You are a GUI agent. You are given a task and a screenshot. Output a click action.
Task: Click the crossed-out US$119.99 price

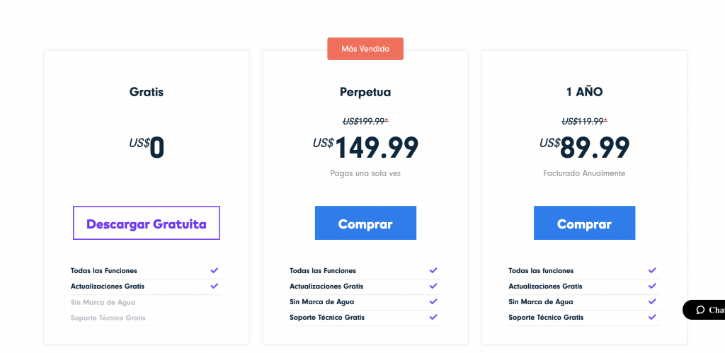pyautogui.click(x=584, y=121)
